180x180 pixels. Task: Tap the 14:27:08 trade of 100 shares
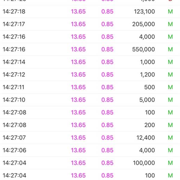(x=90, y=112)
